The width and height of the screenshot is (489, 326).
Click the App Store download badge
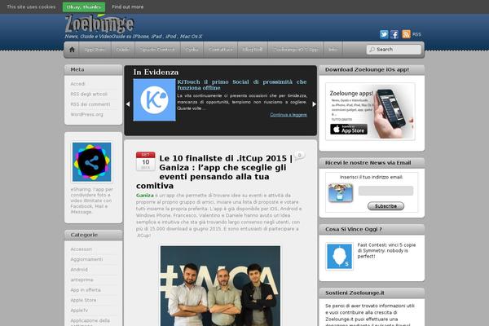[349, 129]
